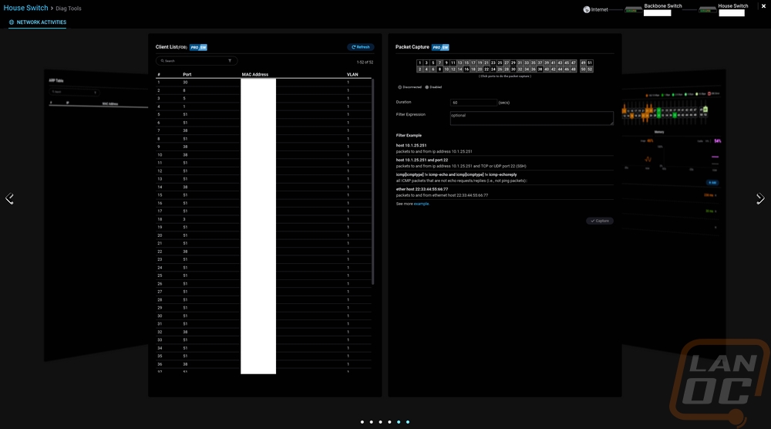Select port 8 for packet capture
The image size is (771, 429).
tap(440, 69)
